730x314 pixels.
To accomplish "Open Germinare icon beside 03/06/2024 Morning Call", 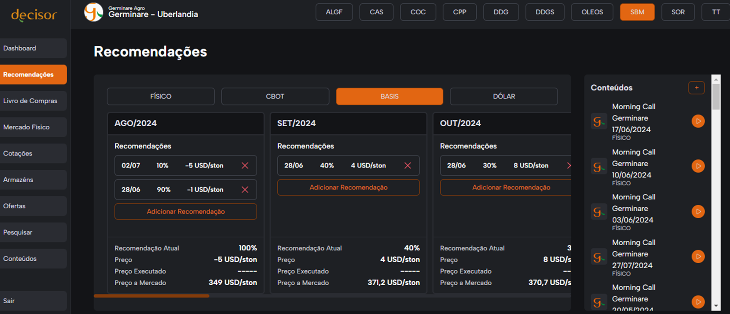I will point(598,212).
